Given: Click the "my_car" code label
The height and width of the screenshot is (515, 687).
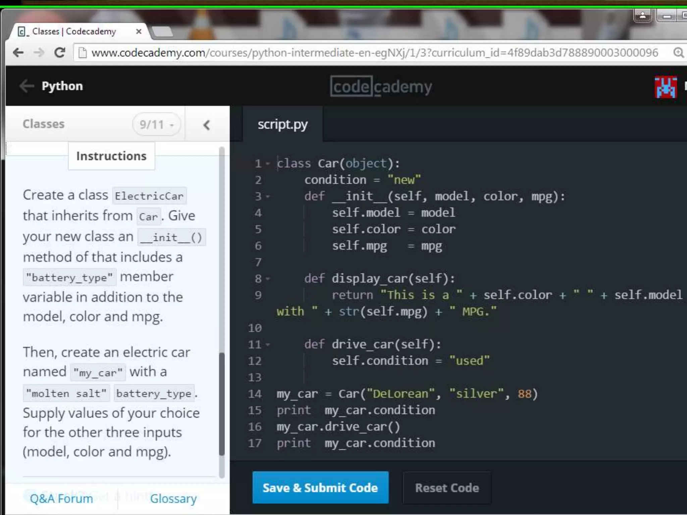Looking at the screenshot, I should point(98,373).
